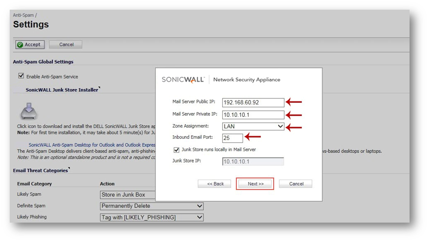The height and width of the screenshot is (242, 429).
Task: Open the Likely Spam action dropdown
Action: click(128, 195)
